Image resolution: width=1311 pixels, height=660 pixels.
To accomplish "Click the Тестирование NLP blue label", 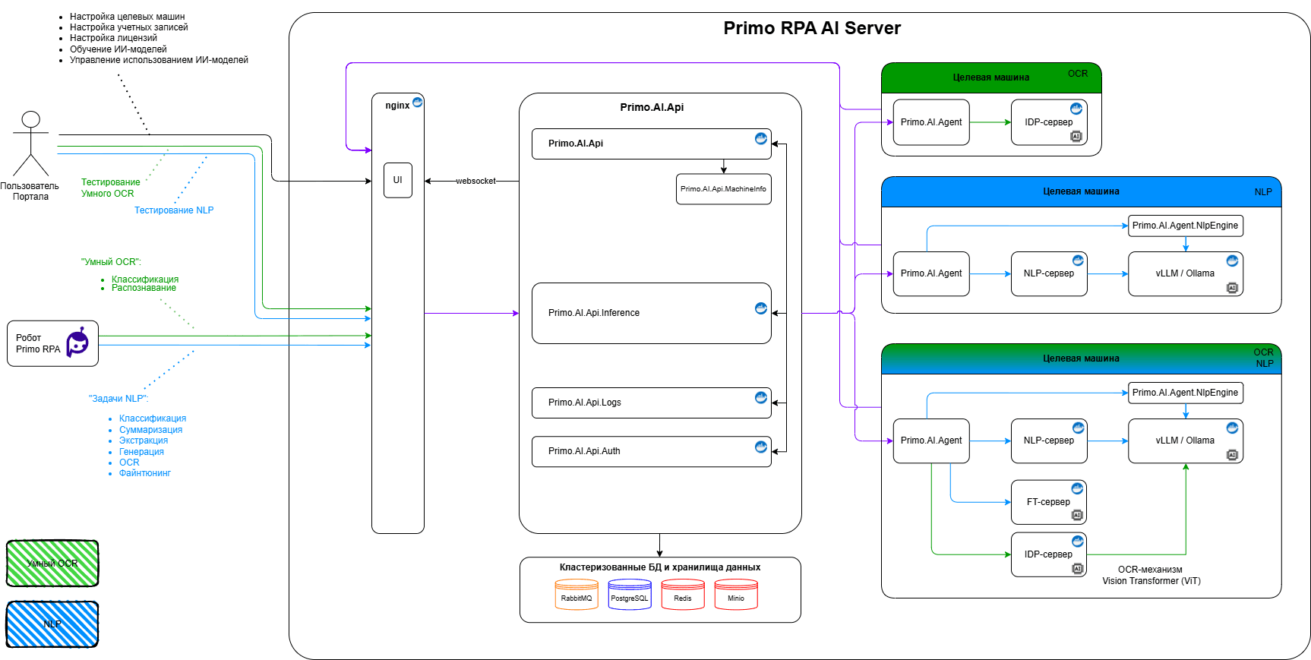I will [174, 210].
